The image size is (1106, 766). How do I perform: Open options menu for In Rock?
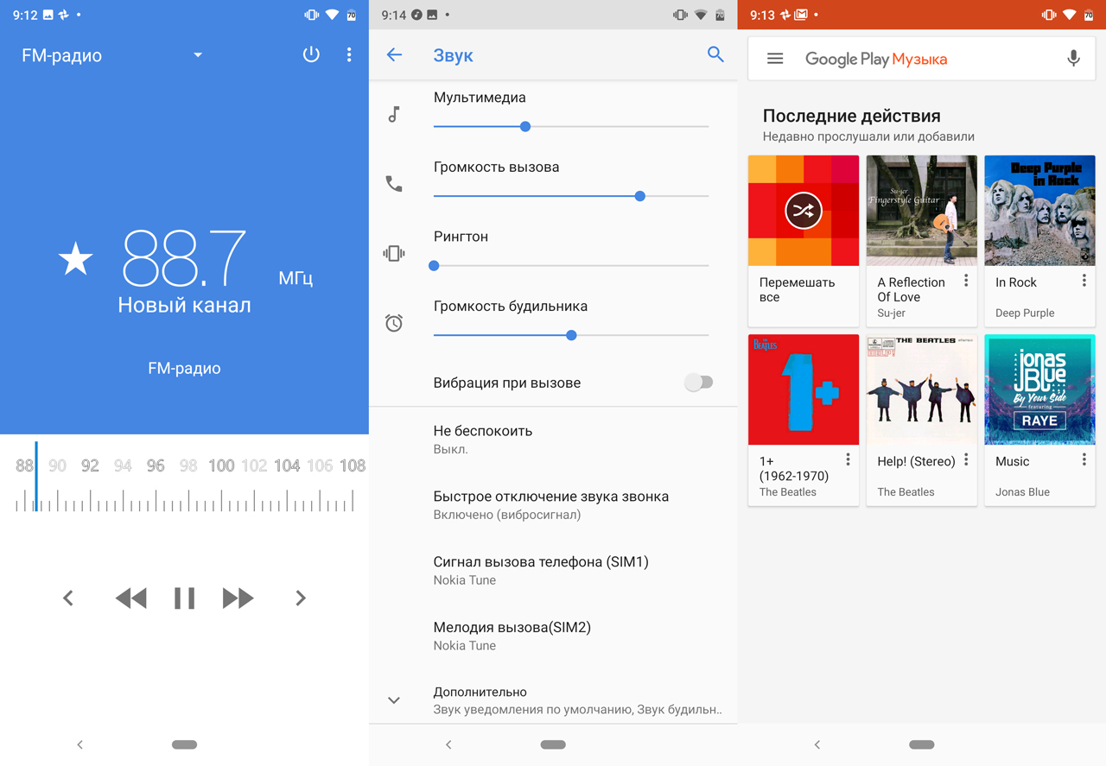tap(1084, 281)
